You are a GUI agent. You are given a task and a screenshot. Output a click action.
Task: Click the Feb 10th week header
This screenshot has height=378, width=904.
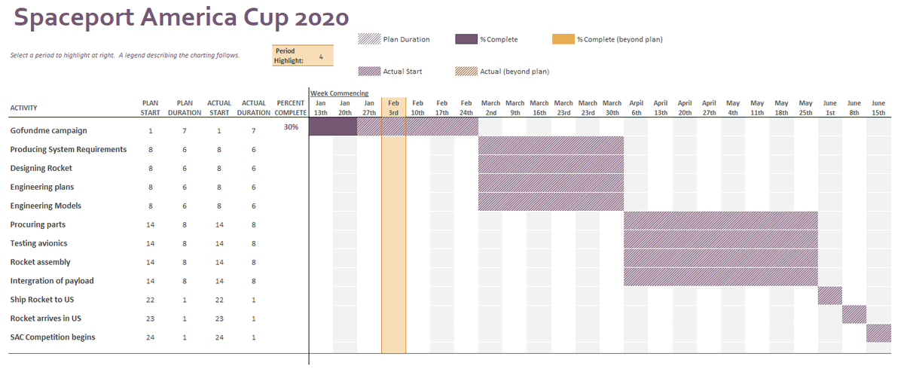coord(418,108)
